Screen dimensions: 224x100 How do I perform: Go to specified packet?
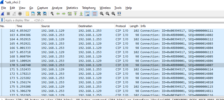(x=70, y=14)
